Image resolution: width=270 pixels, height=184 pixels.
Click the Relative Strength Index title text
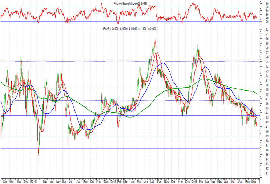click(x=130, y=3)
